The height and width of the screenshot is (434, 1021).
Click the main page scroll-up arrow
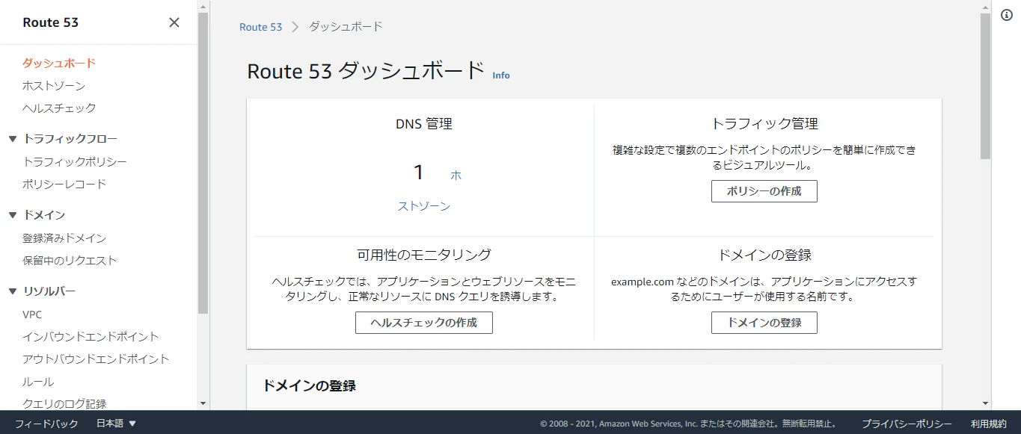(x=985, y=6)
